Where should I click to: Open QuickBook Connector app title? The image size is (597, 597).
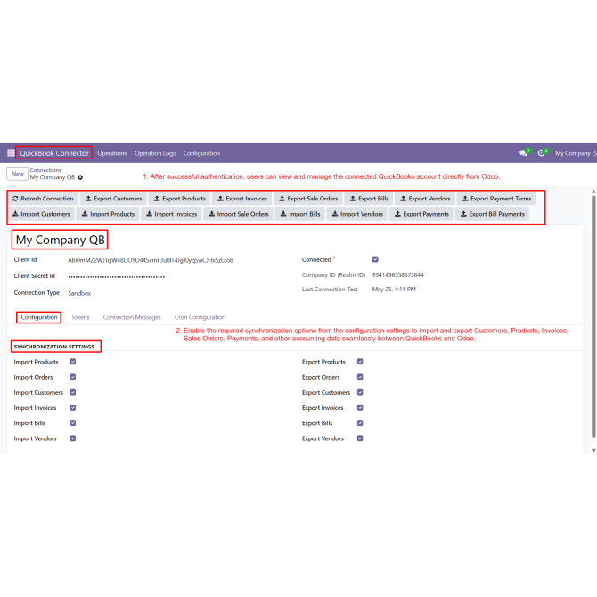pos(54,153)
